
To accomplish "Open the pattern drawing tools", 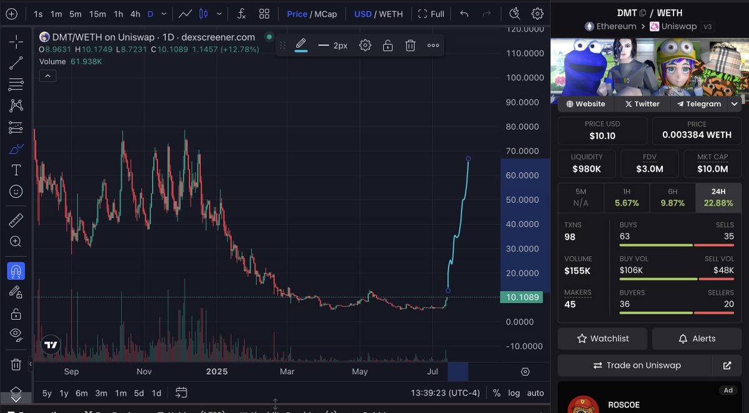I will [16, 106].
